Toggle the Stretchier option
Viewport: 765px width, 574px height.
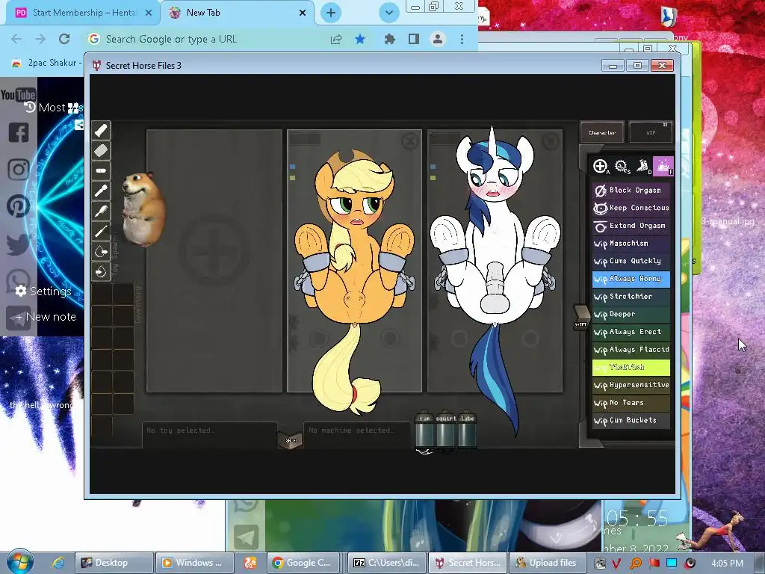[x=631, y=296]
